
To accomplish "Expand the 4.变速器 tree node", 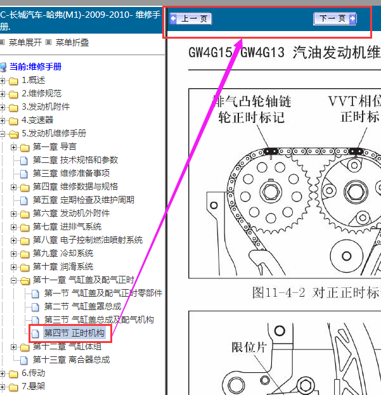I will (x=3, y=121).
